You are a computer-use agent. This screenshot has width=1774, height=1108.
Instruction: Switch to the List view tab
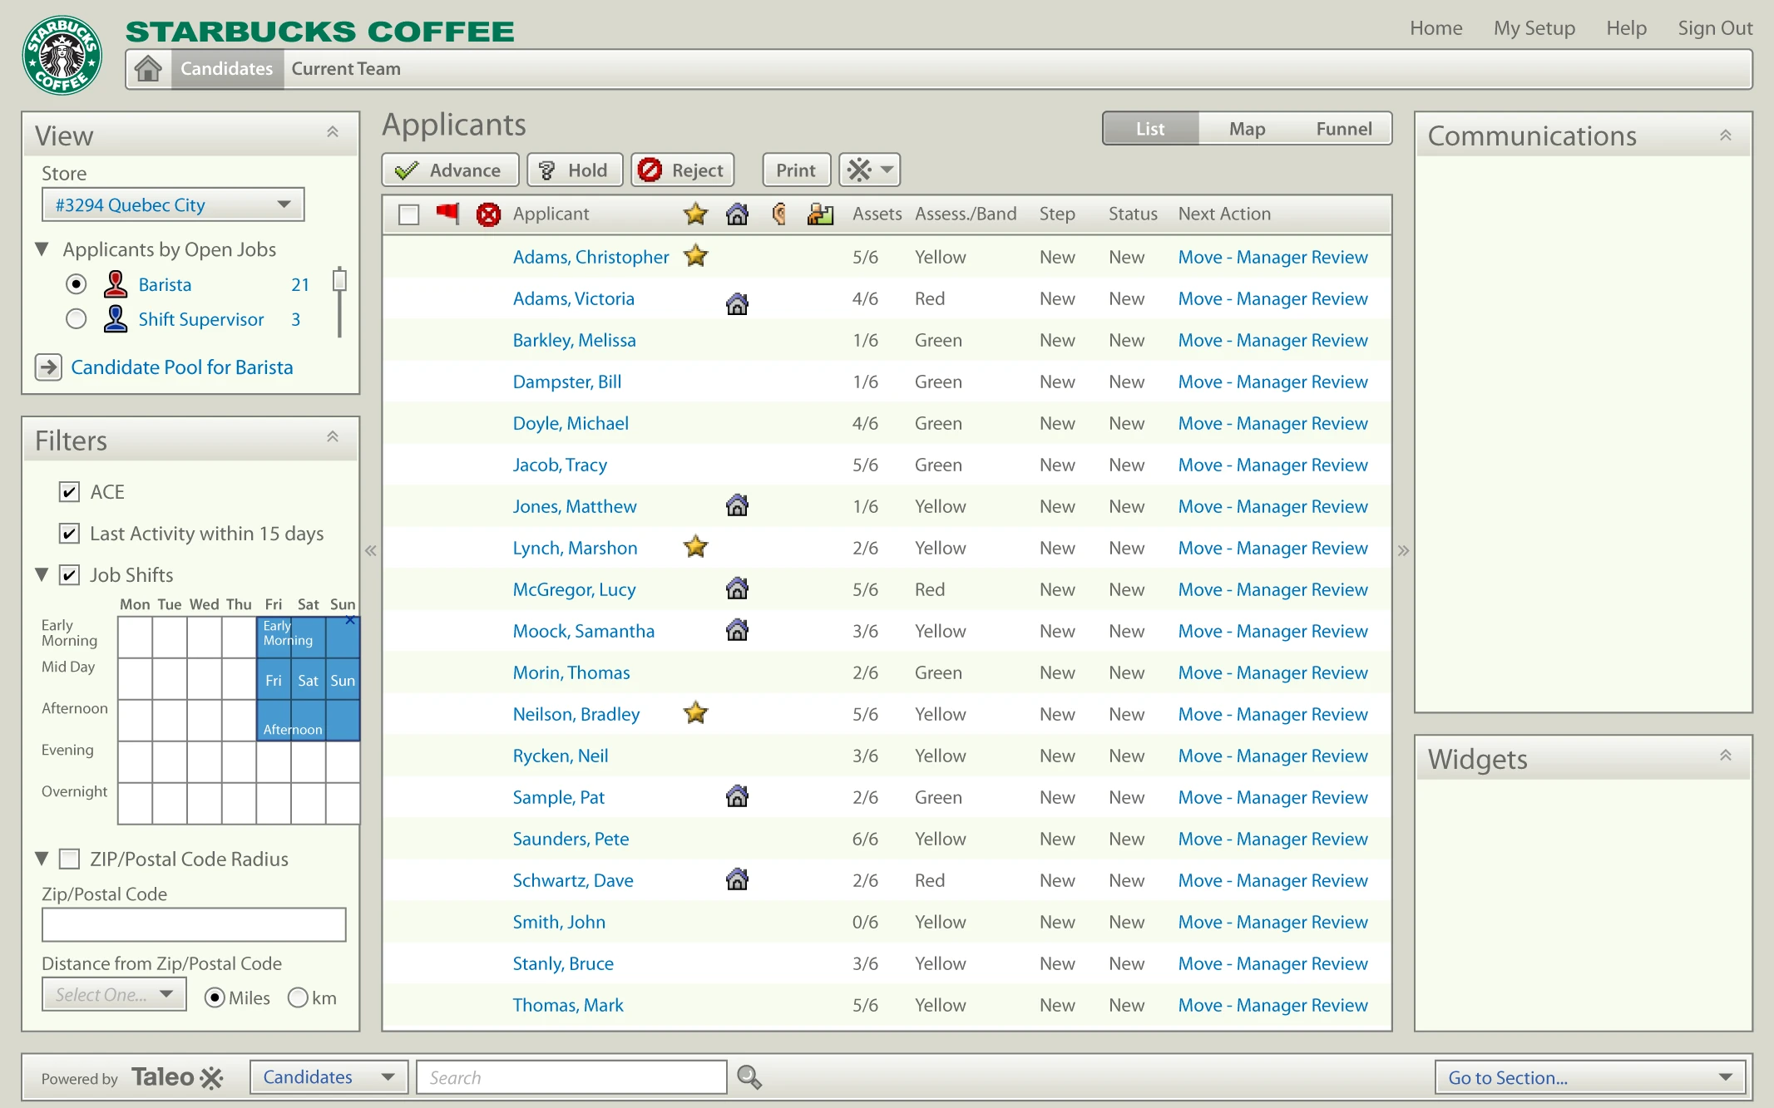(x=1150, y=129)
